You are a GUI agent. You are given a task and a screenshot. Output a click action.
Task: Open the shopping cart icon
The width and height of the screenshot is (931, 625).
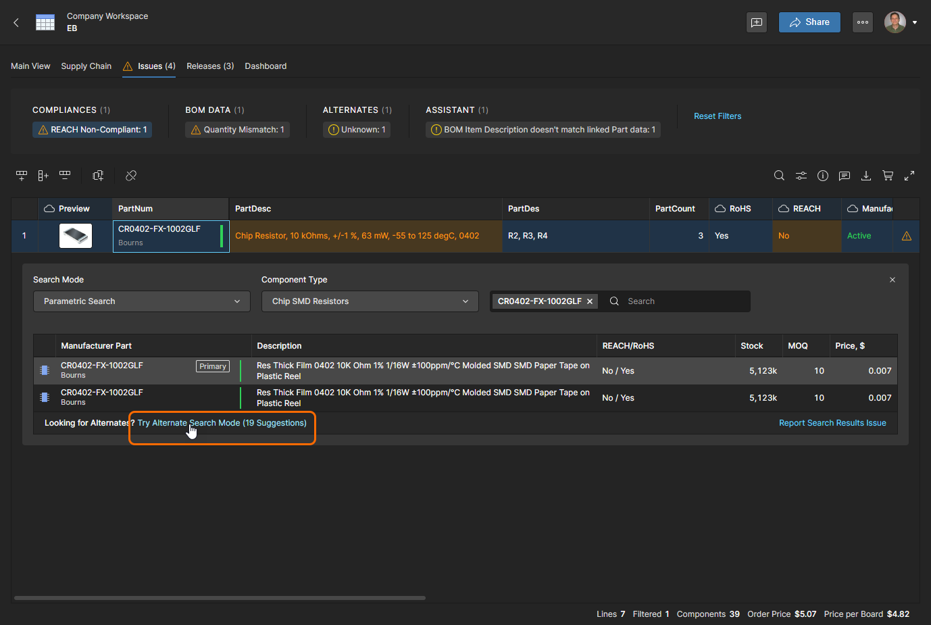(x=888, y=176)
